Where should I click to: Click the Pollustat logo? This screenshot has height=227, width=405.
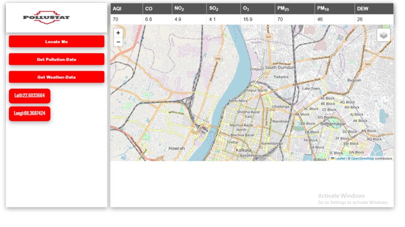pos(46,17)
